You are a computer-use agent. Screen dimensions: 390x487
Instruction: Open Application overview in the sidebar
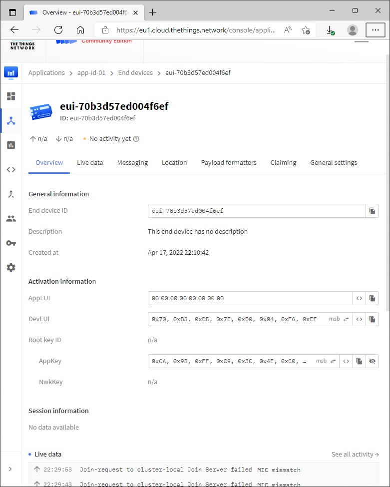(11, 96)
